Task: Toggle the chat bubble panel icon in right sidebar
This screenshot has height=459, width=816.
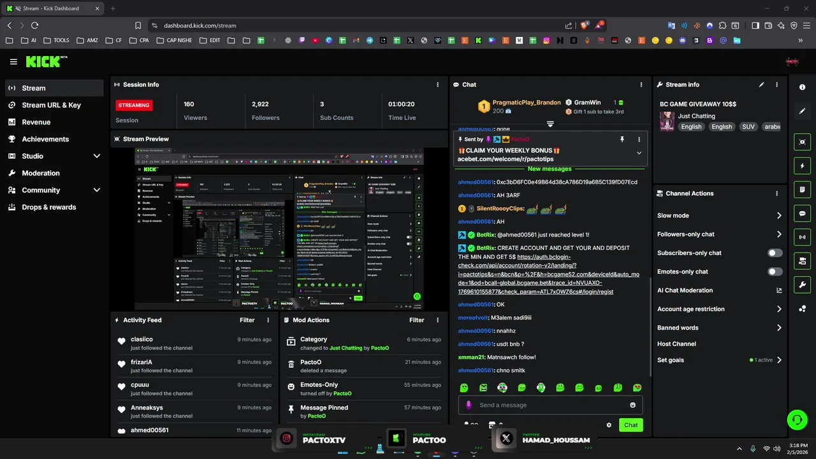Action: tap(802, 214)
